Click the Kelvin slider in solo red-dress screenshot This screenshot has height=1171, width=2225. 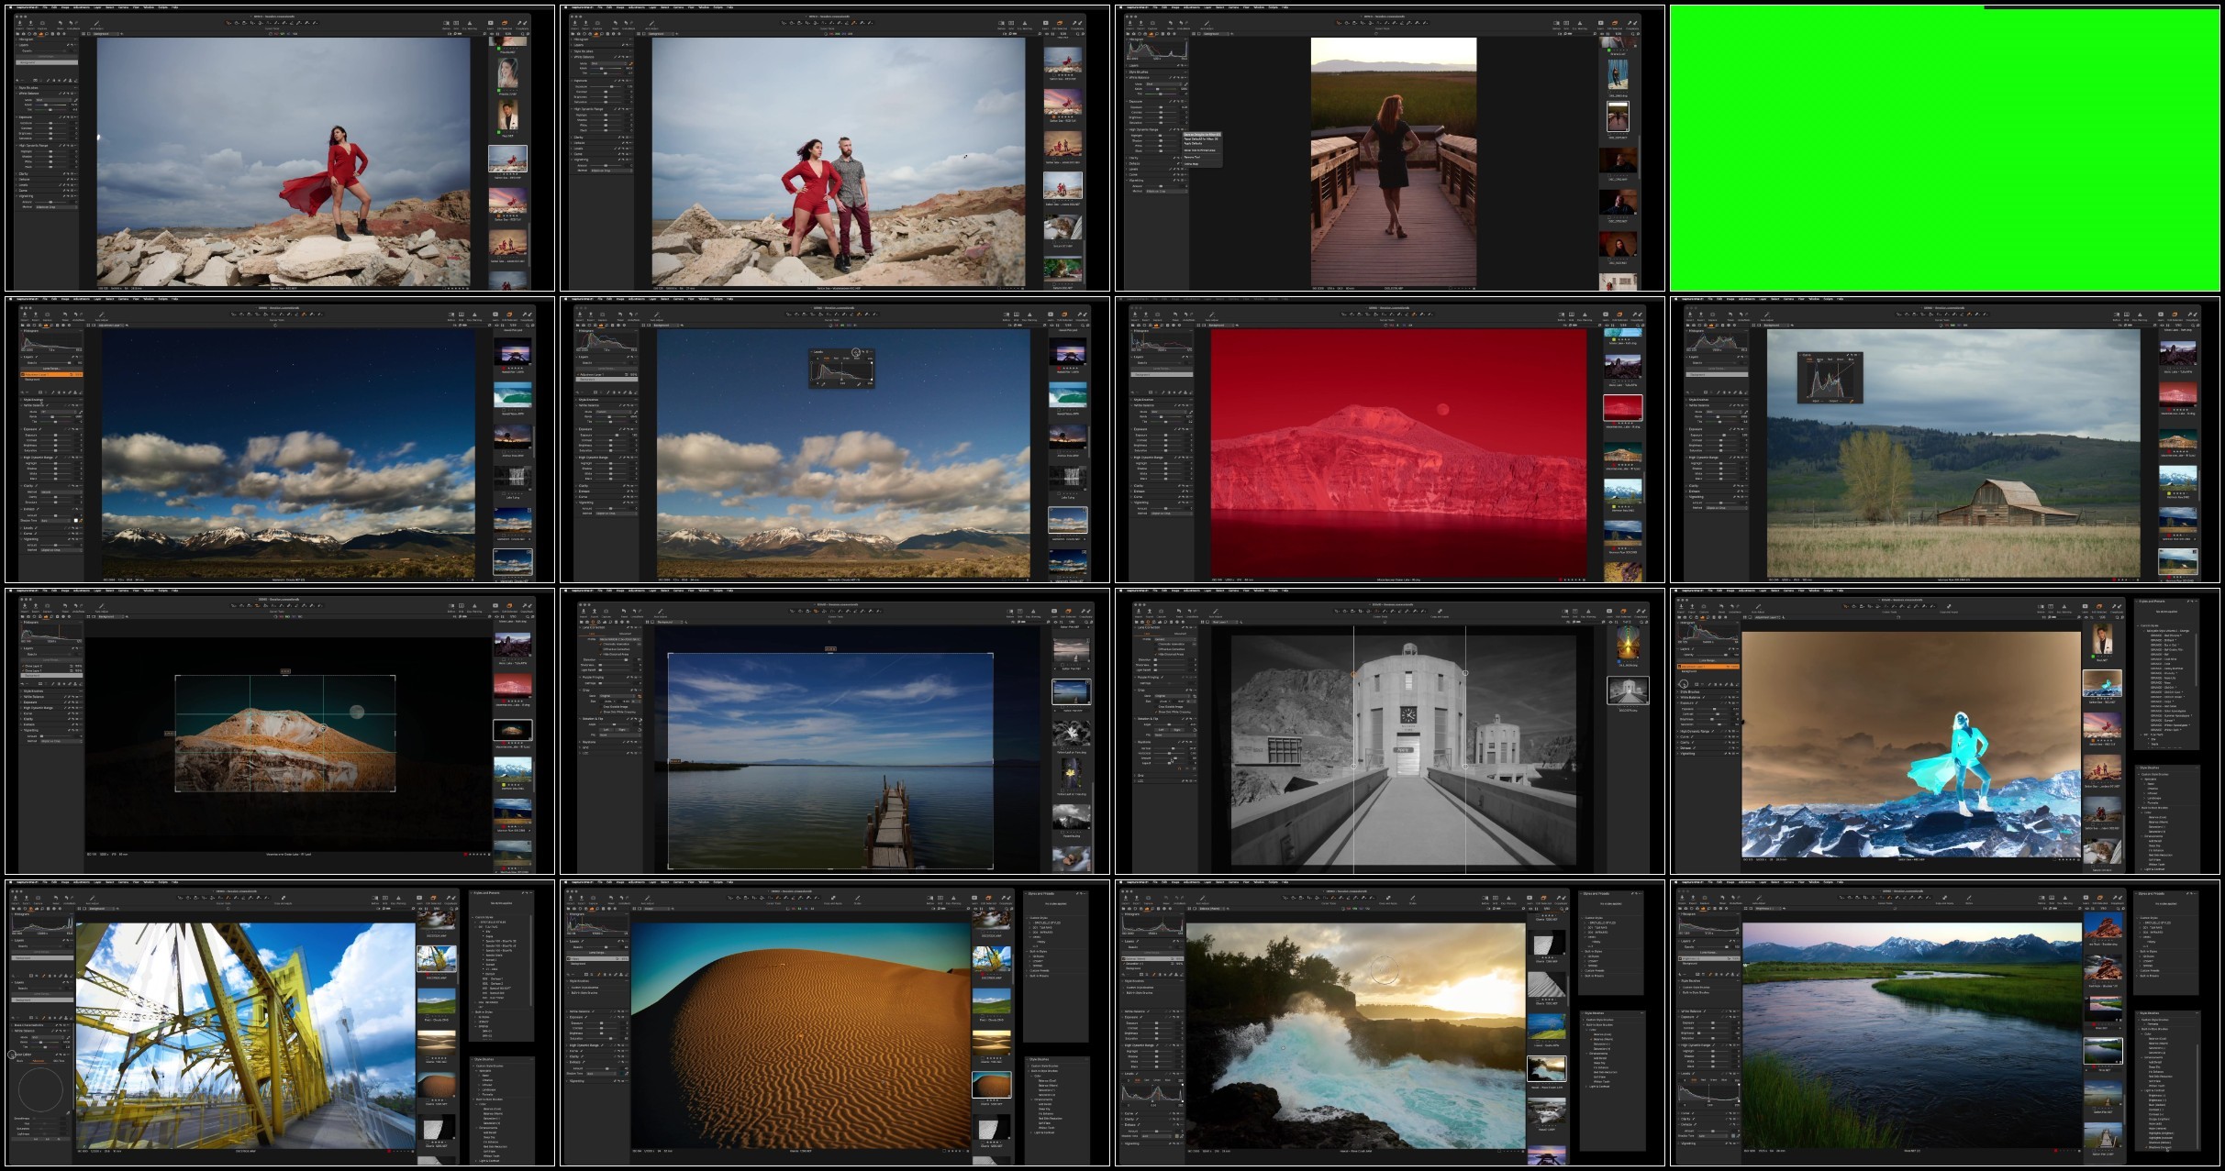51,105
